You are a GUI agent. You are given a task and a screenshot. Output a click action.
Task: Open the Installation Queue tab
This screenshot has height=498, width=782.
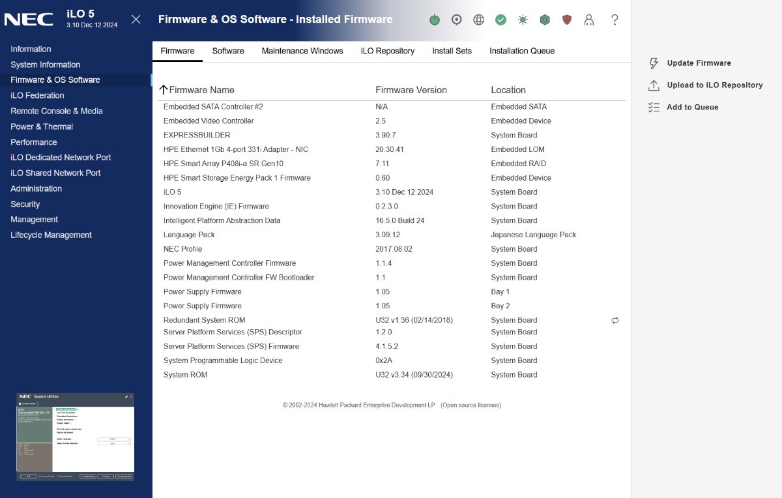(x=522, y=51)
